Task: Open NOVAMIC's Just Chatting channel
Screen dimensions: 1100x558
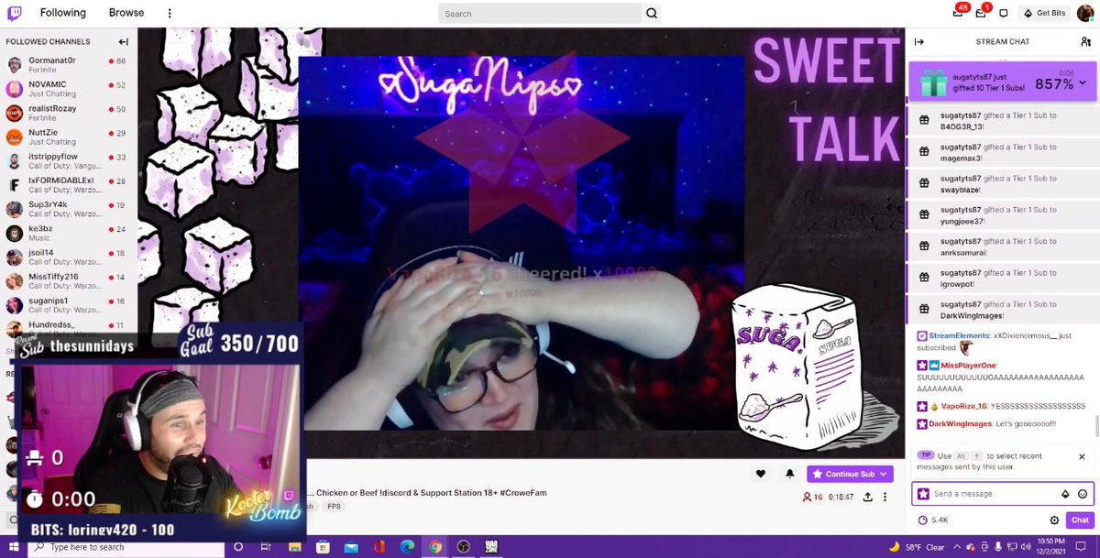Action: [x=69, y=89]
